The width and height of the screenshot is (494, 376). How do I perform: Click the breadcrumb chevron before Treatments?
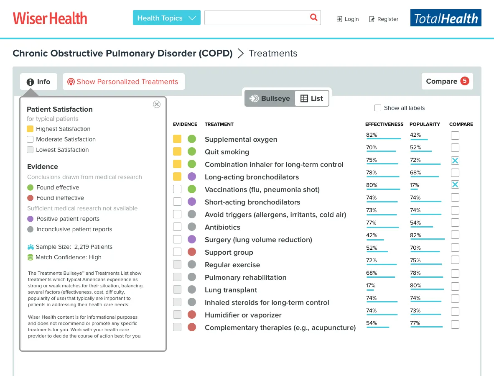pos(241,53)
